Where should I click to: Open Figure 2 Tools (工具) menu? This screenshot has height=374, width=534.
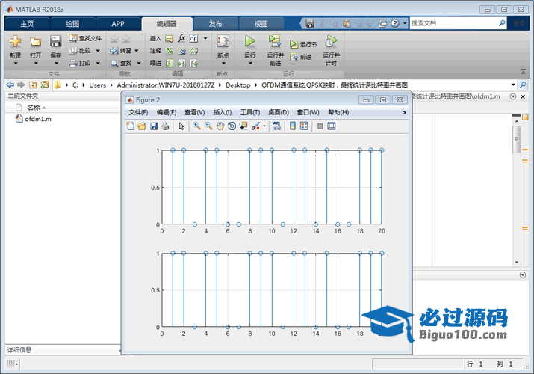pos(250,112)
